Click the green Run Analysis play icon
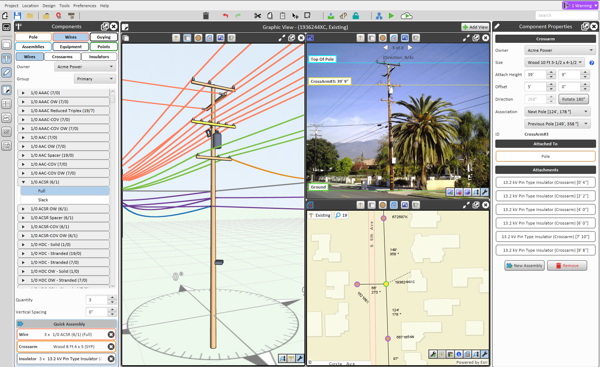The height and width of the screenshot is (367, 600). coord(391,16)
